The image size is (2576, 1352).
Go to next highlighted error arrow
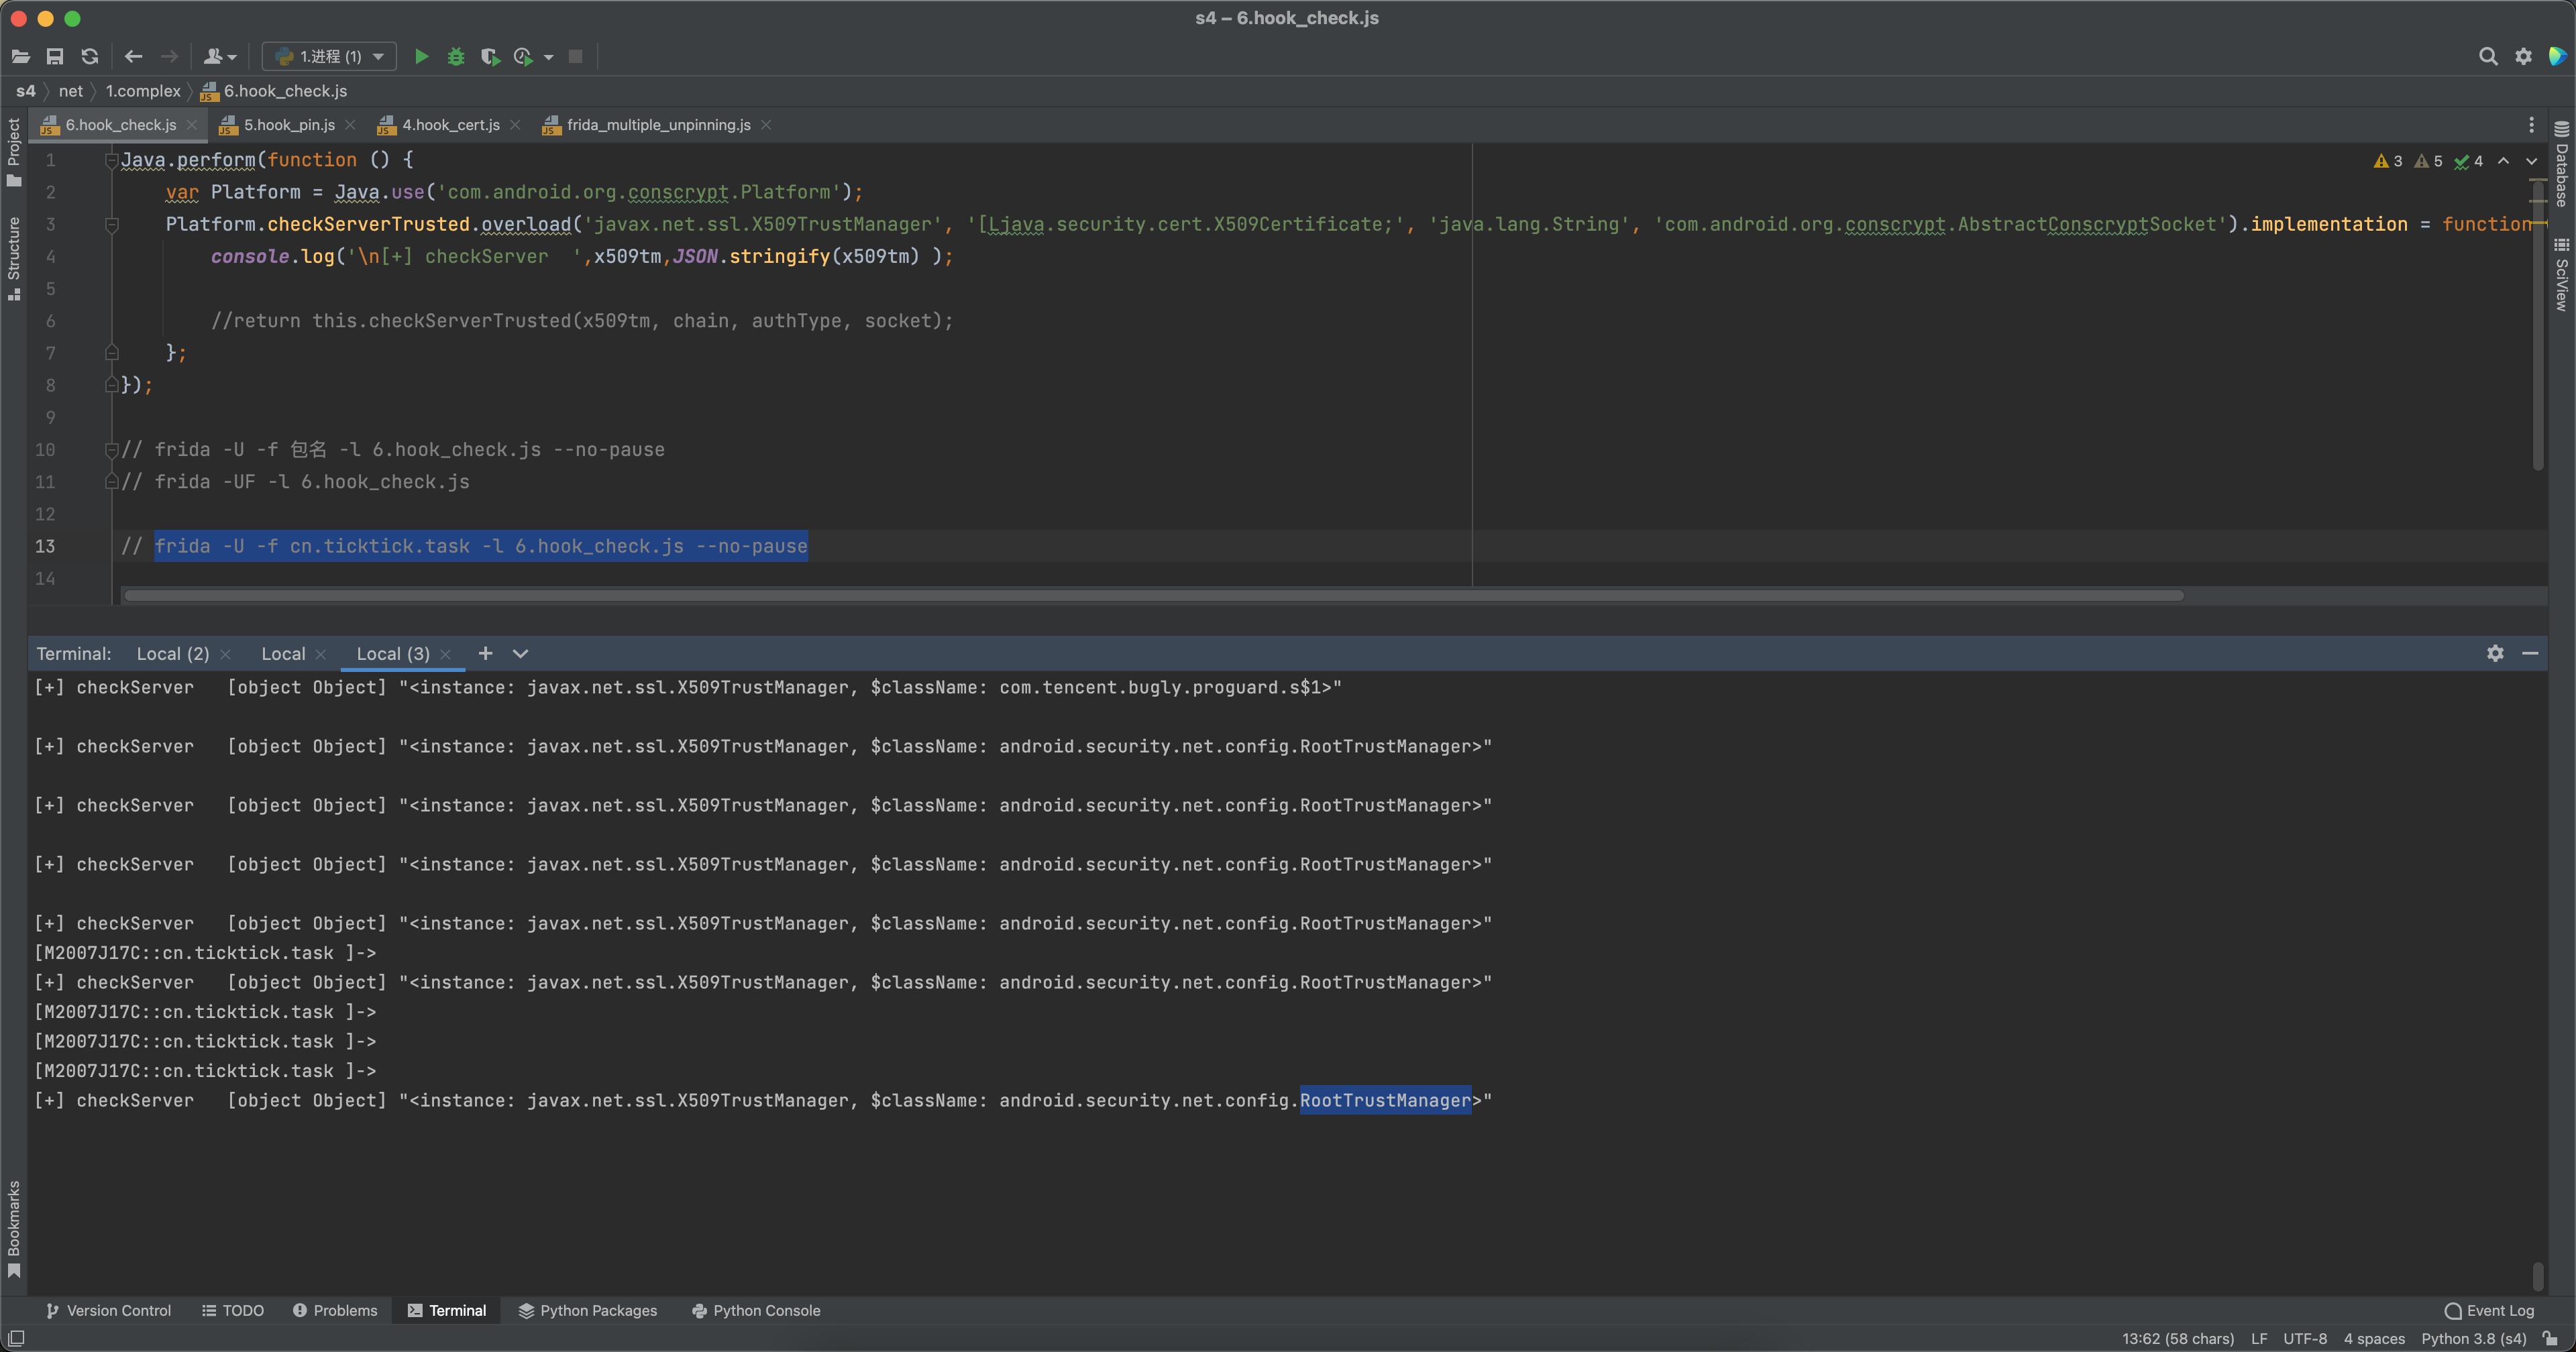click(2531, 161)
